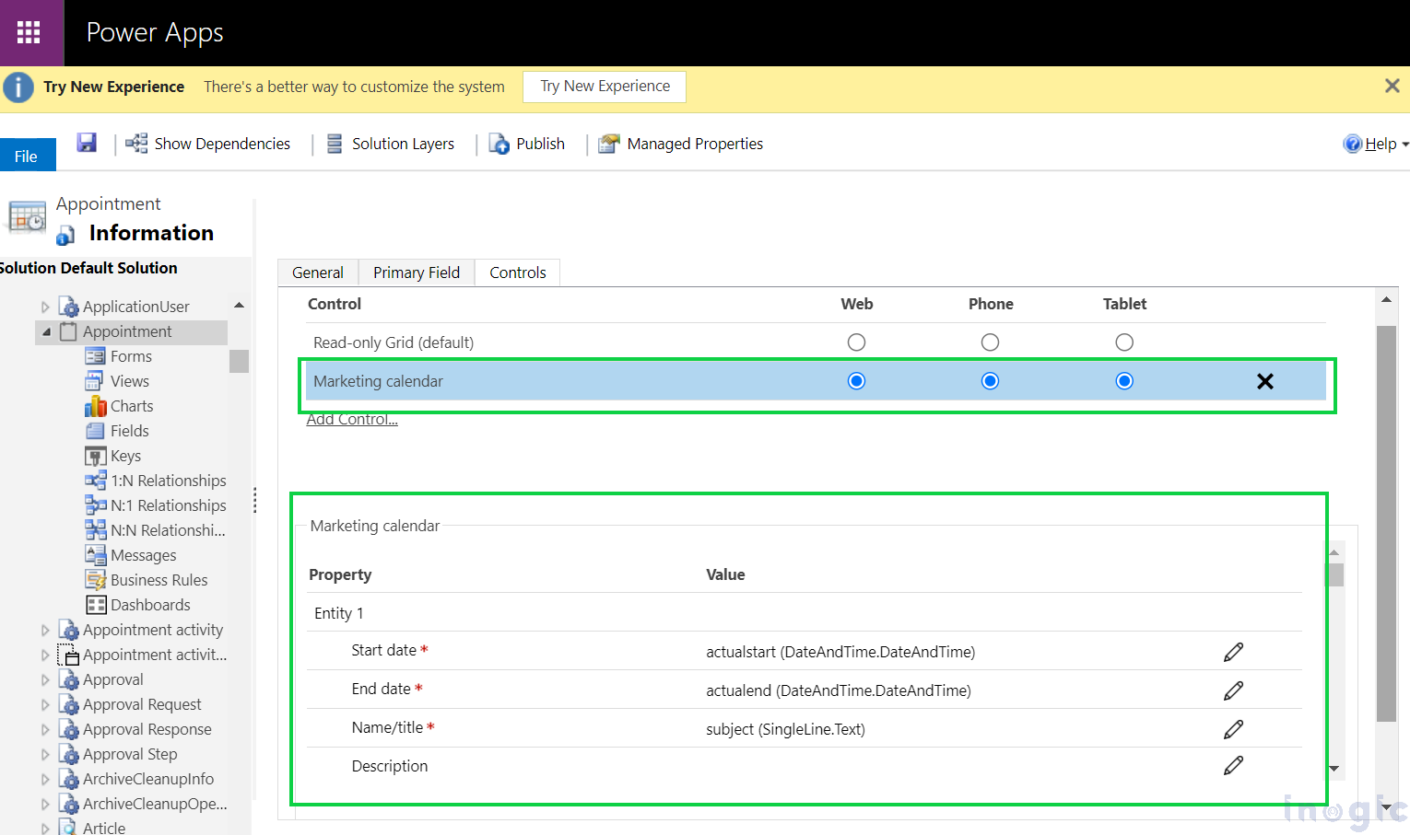Select Read-only Grid for Web
The height and width of the screenshot is (835, 1410).
tap(856, 342)
